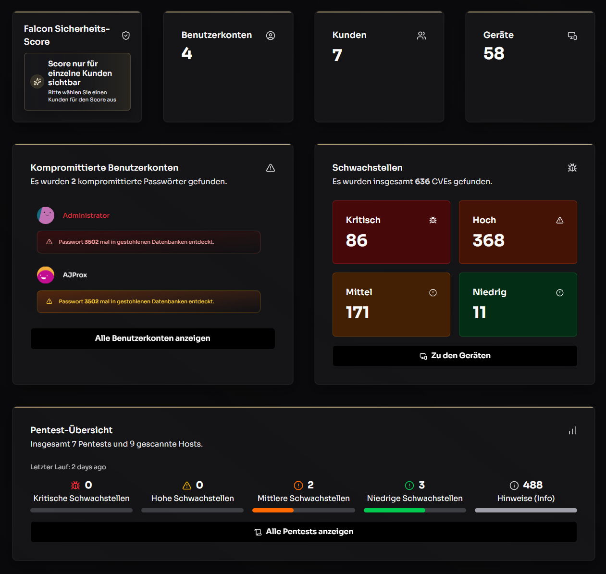This screenshot has height=574, width=606.
Task: Click the sparkle icon in the score notice
Action: click(37, 81)
